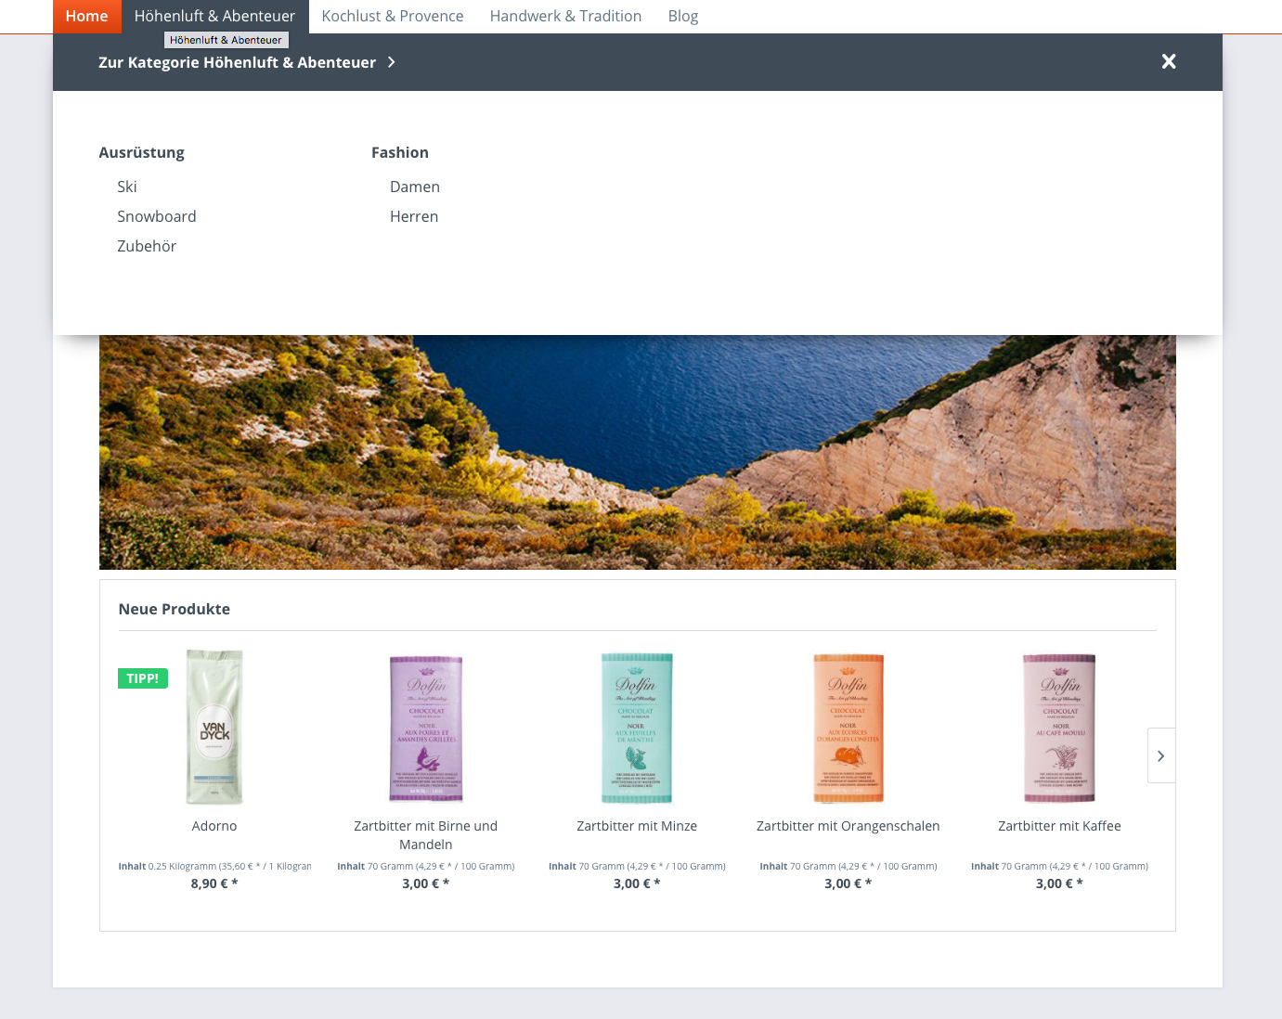Open Zartbitter mit Kaffee product image

1059,729
